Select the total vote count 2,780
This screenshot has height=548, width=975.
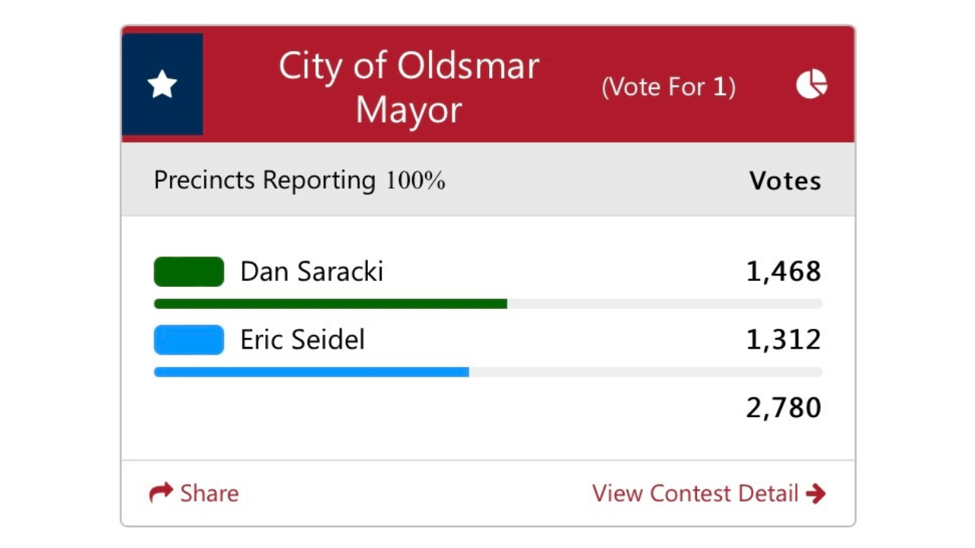pos(783,407)
